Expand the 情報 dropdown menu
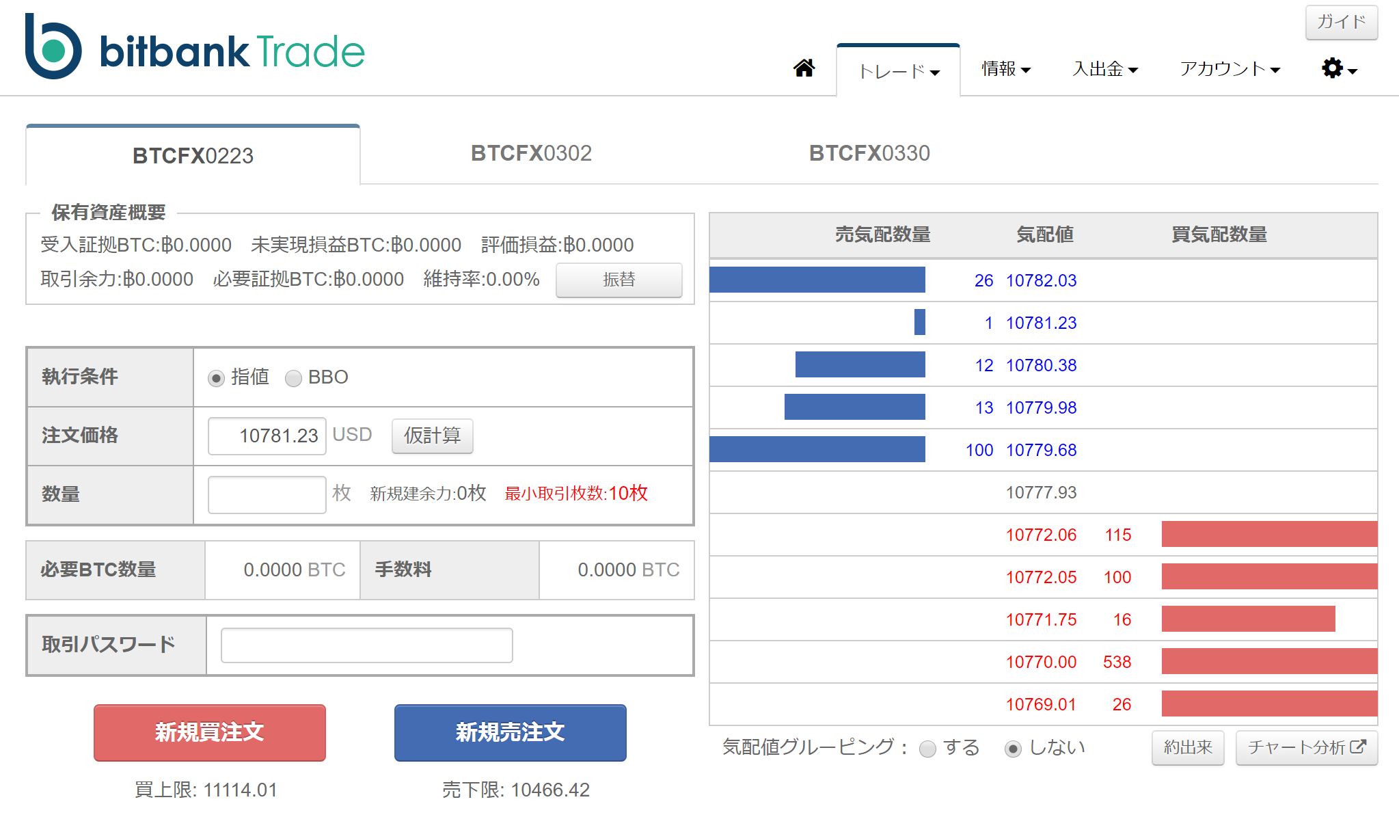This screenshot has height=817, width=1399. [x=1005, y=69]
